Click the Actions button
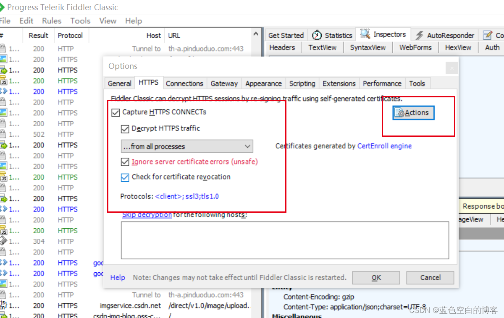 click(413, 112)
